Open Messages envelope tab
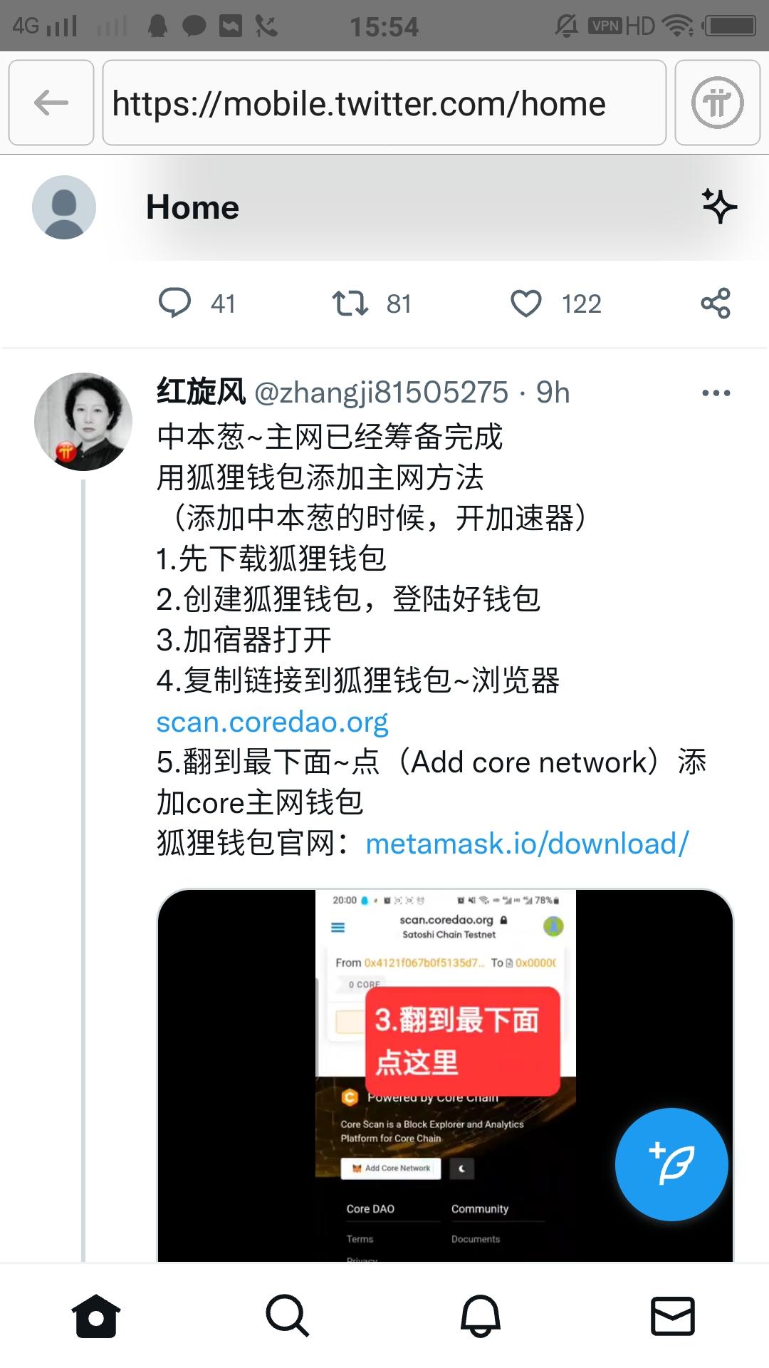 pos(673,1316)
